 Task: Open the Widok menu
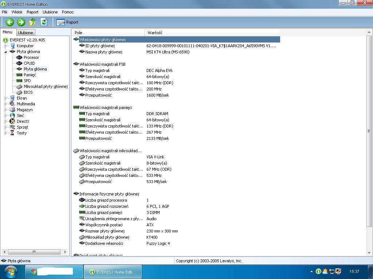[17, 12]
